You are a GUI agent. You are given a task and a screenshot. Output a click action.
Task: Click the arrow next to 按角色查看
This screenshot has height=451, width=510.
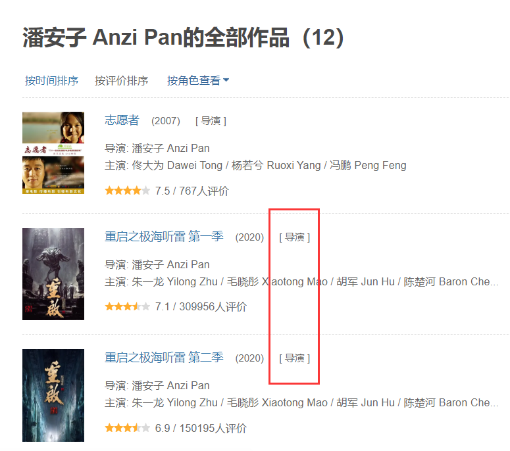226,80
